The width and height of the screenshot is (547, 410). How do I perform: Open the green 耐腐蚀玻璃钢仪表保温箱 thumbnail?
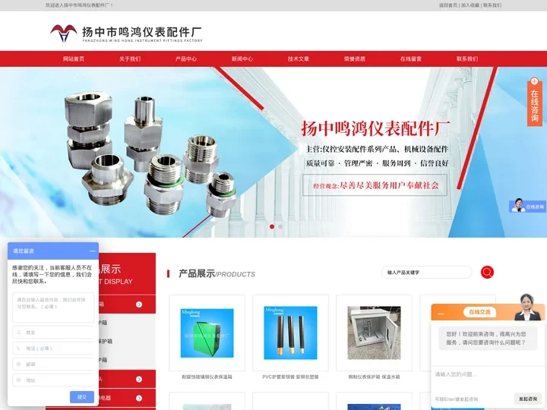click(x=207, y=333)
